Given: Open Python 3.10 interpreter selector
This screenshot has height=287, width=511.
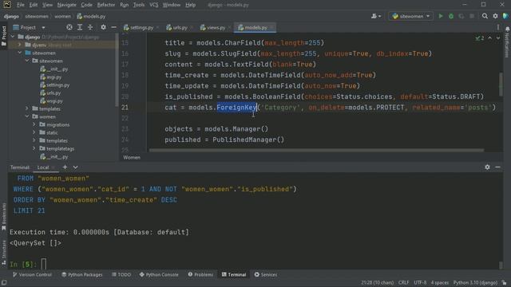Looking at the screenshot, I should point(475,283).
